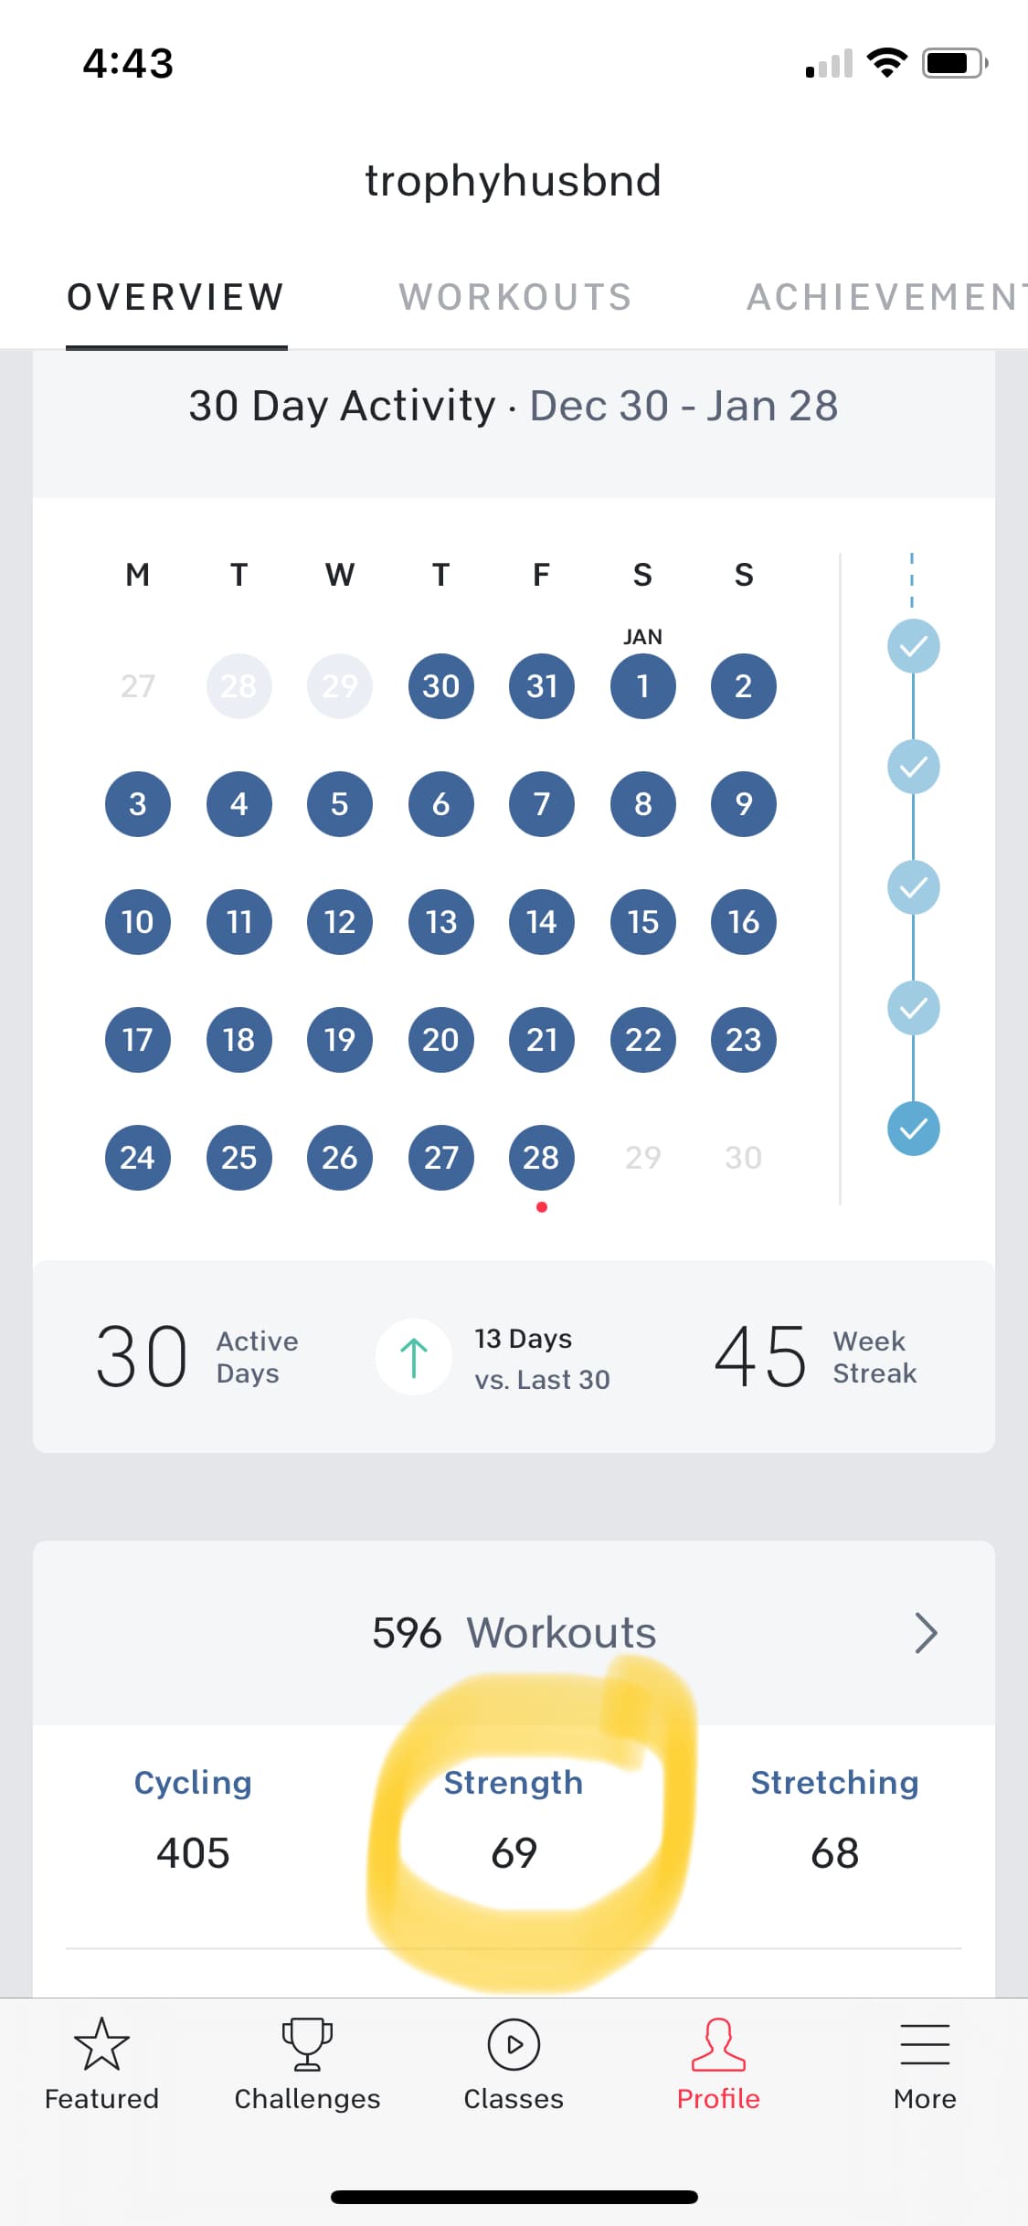Tap the Wi-Fi status icon

pyautogui.click(x=885, y=63)
